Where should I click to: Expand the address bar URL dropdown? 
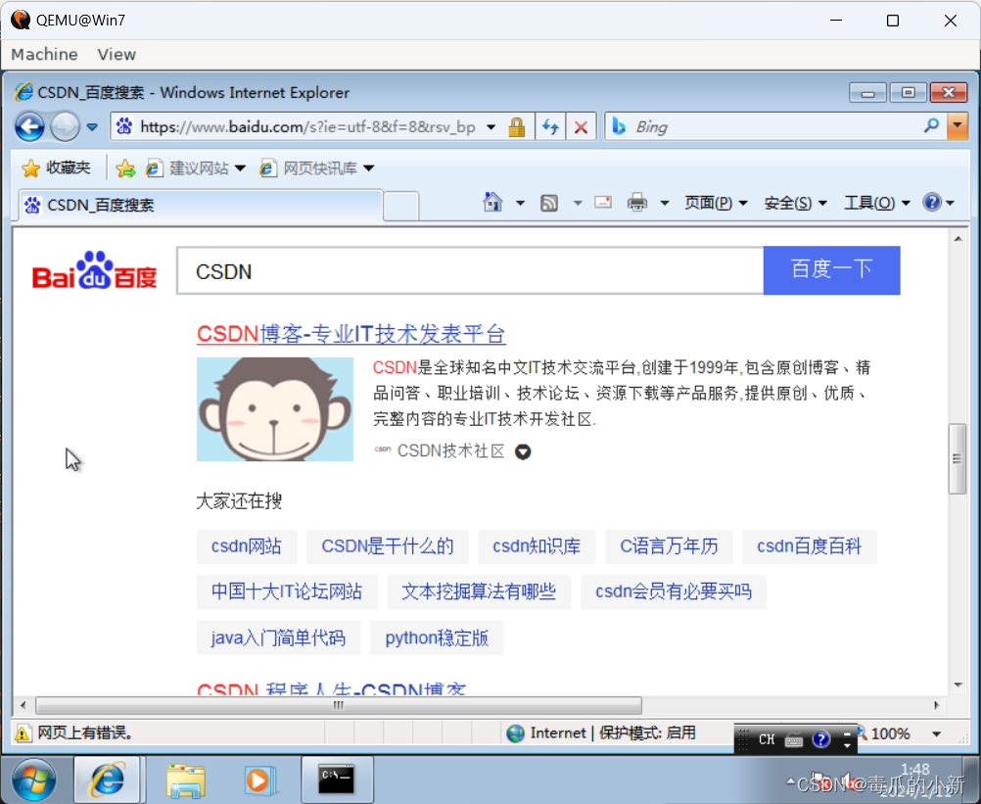[x=491, y=127]
